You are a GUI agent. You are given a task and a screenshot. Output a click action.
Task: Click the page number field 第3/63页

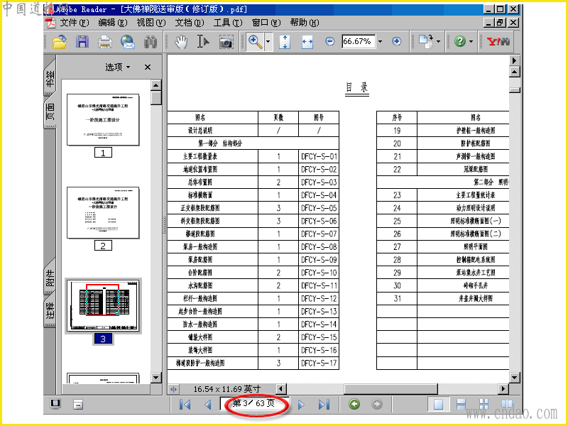tap(254, 403)
